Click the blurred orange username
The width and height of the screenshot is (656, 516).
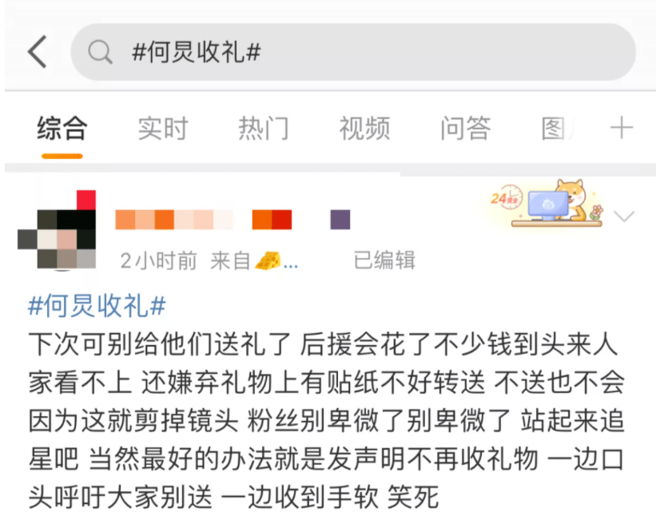coord(174,220)
